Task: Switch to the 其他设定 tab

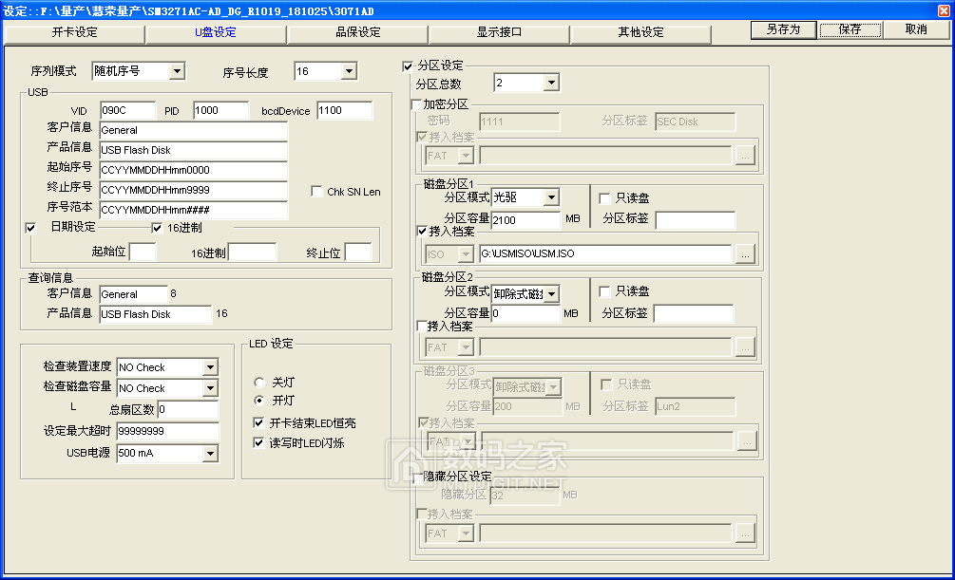Action: click(x=640, y=32)
